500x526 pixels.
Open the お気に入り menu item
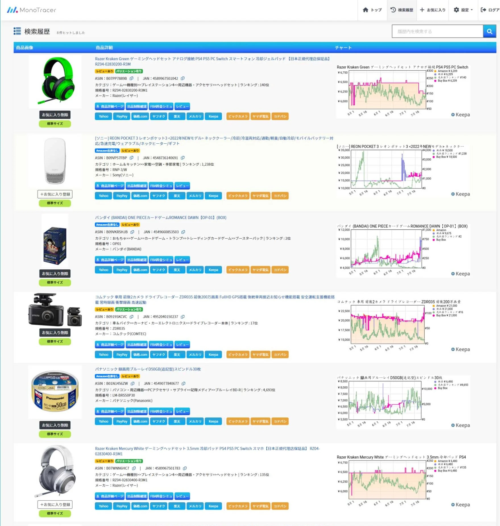point(432,10)
